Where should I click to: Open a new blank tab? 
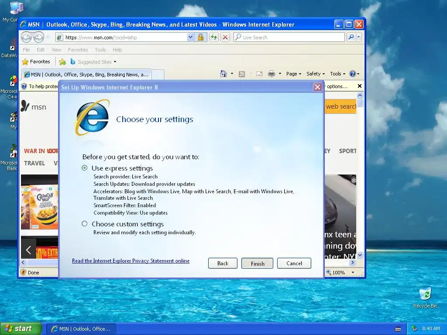[158, 75]
